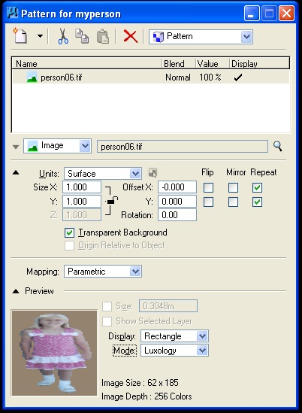This screenshot has width=302, height=413.
Task: Open the Mapping Parametric dropdown
Action: point(103,272)
